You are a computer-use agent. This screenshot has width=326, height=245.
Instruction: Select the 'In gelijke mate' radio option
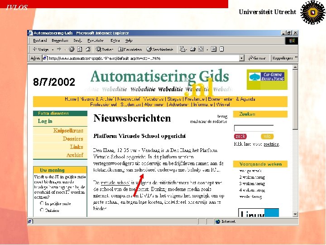[42, 203]
